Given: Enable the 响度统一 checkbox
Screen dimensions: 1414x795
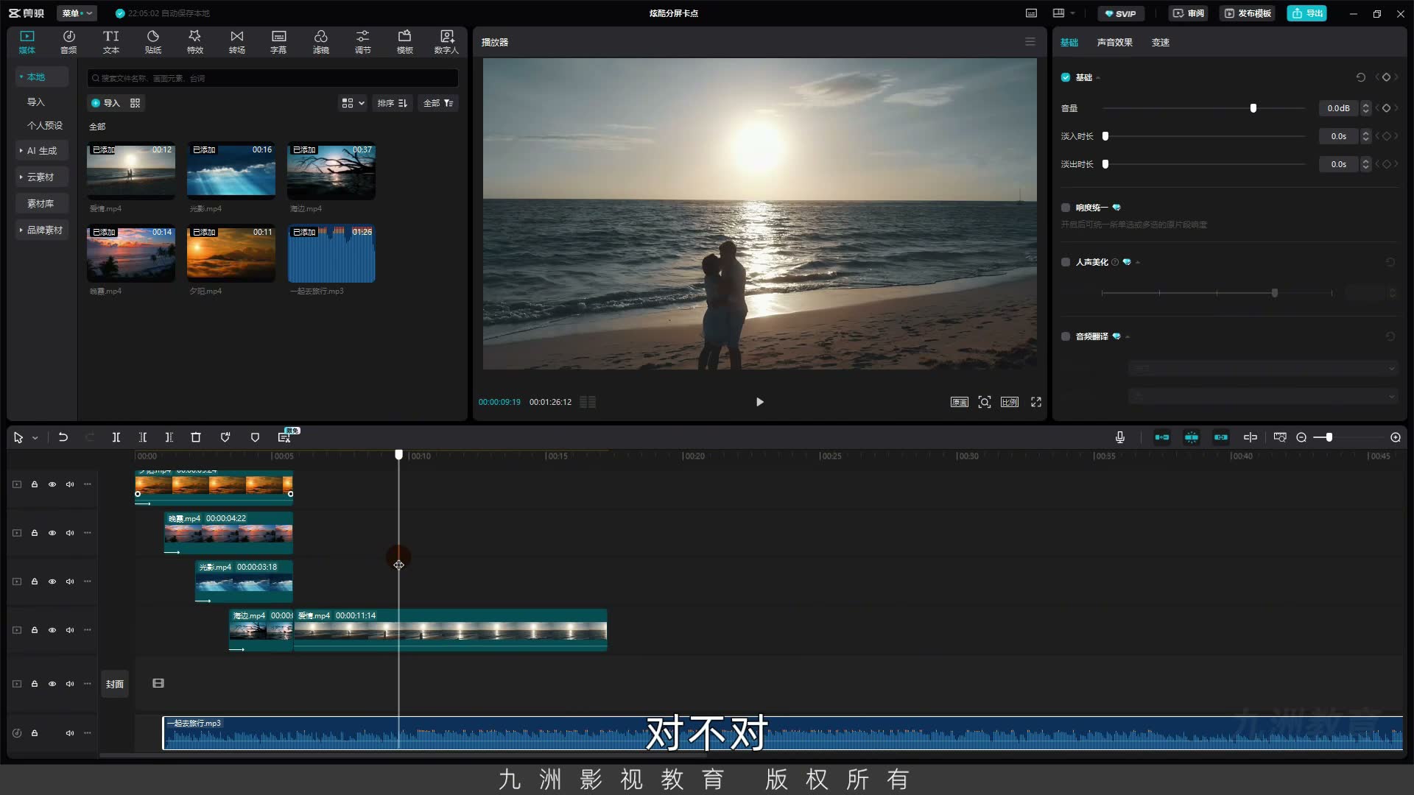Looking at the screenshot, I should (1066, 208).
